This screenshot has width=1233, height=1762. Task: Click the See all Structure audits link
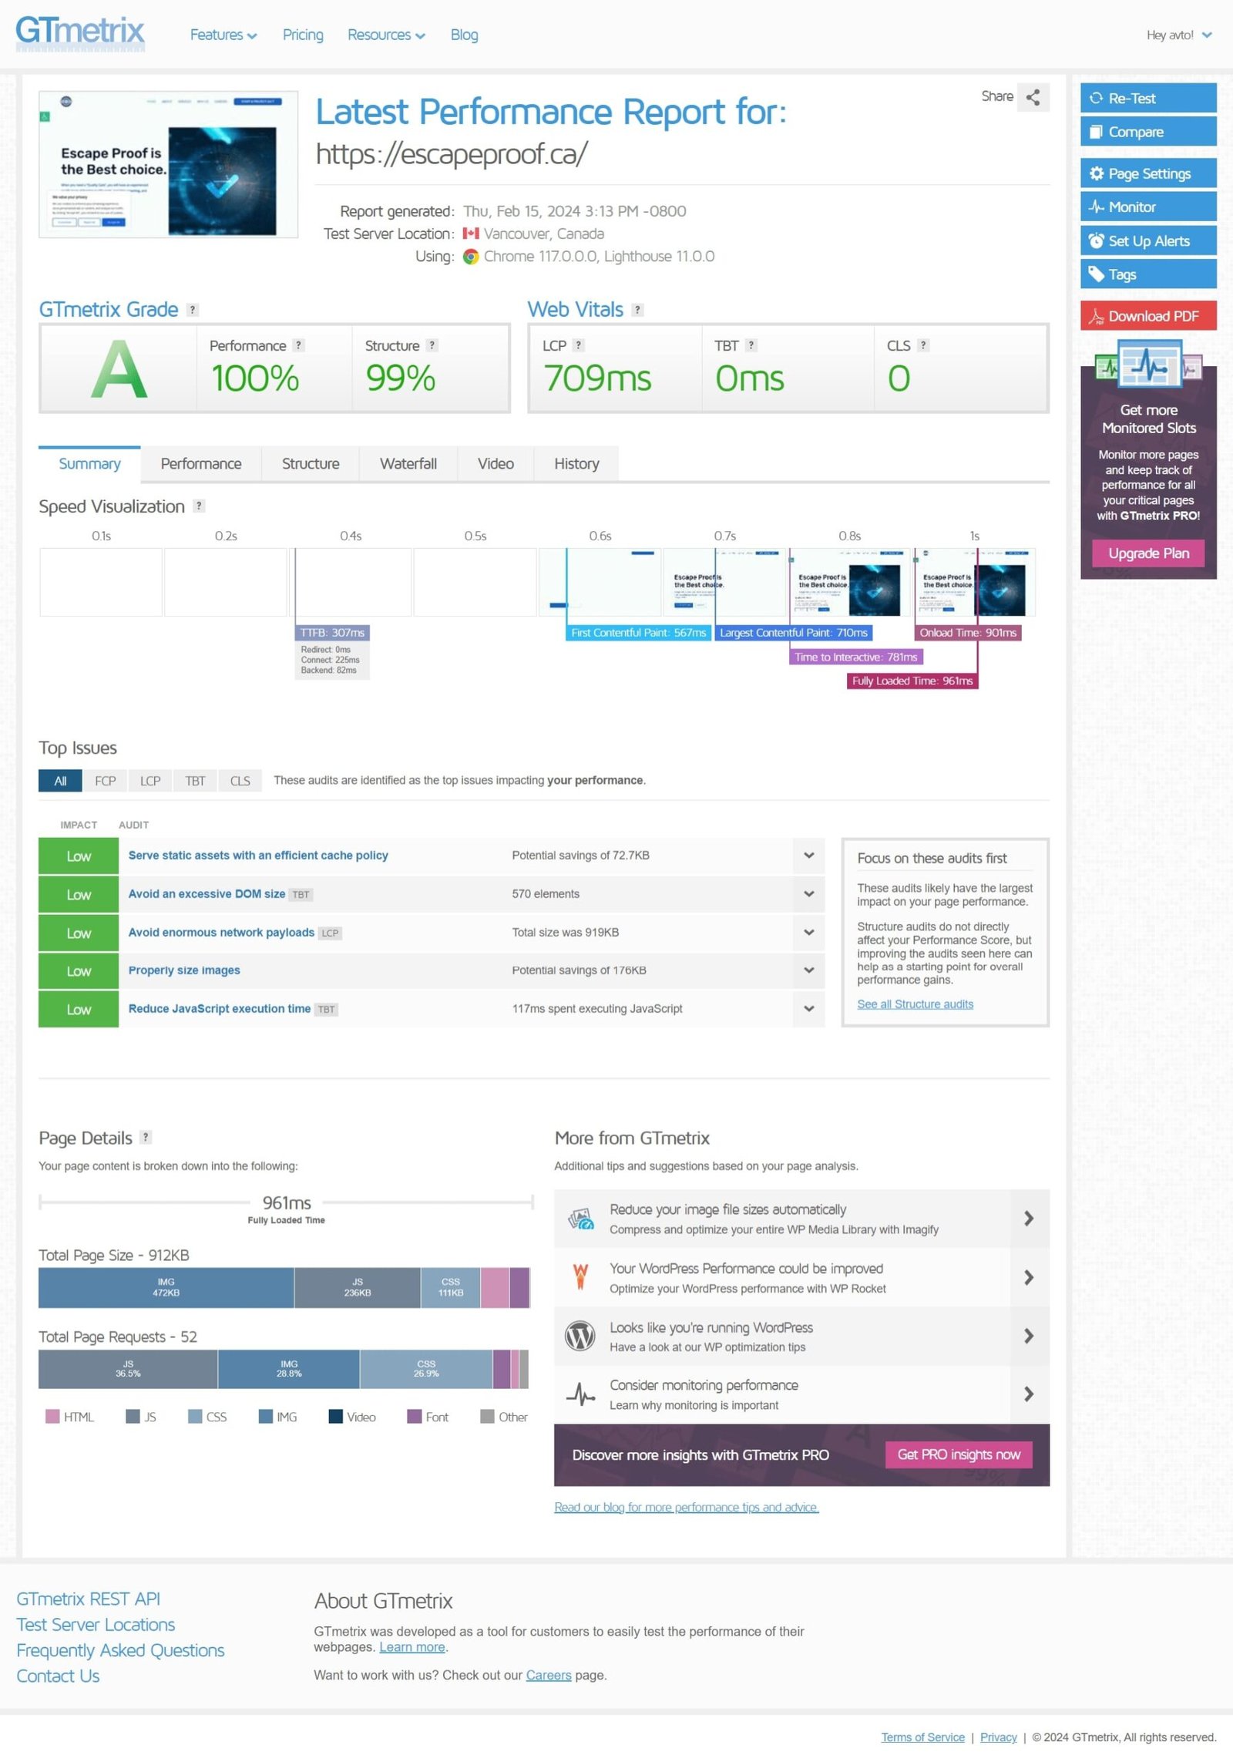click(915, 1004)
